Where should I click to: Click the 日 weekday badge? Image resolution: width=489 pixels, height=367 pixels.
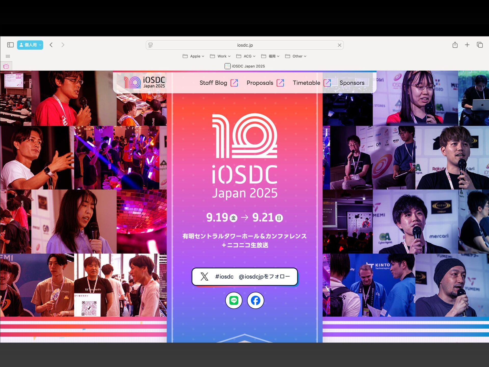tap(279, 218)
